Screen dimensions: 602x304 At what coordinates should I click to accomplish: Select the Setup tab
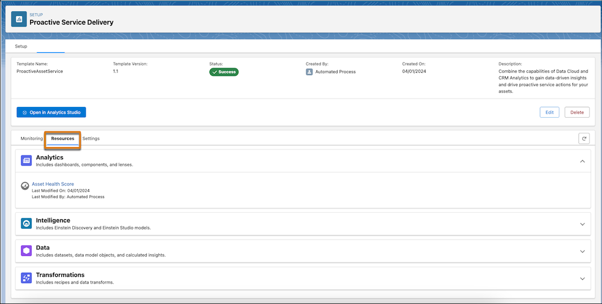pos(21,46)
